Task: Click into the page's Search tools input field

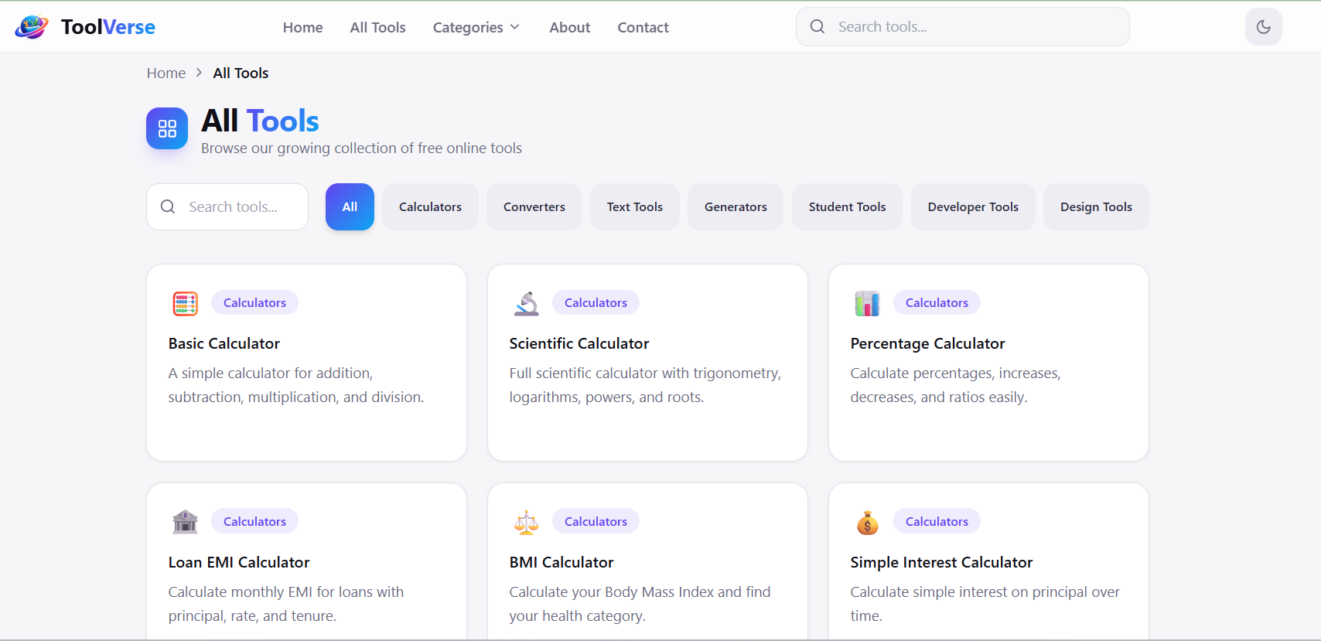Action: 232,206
